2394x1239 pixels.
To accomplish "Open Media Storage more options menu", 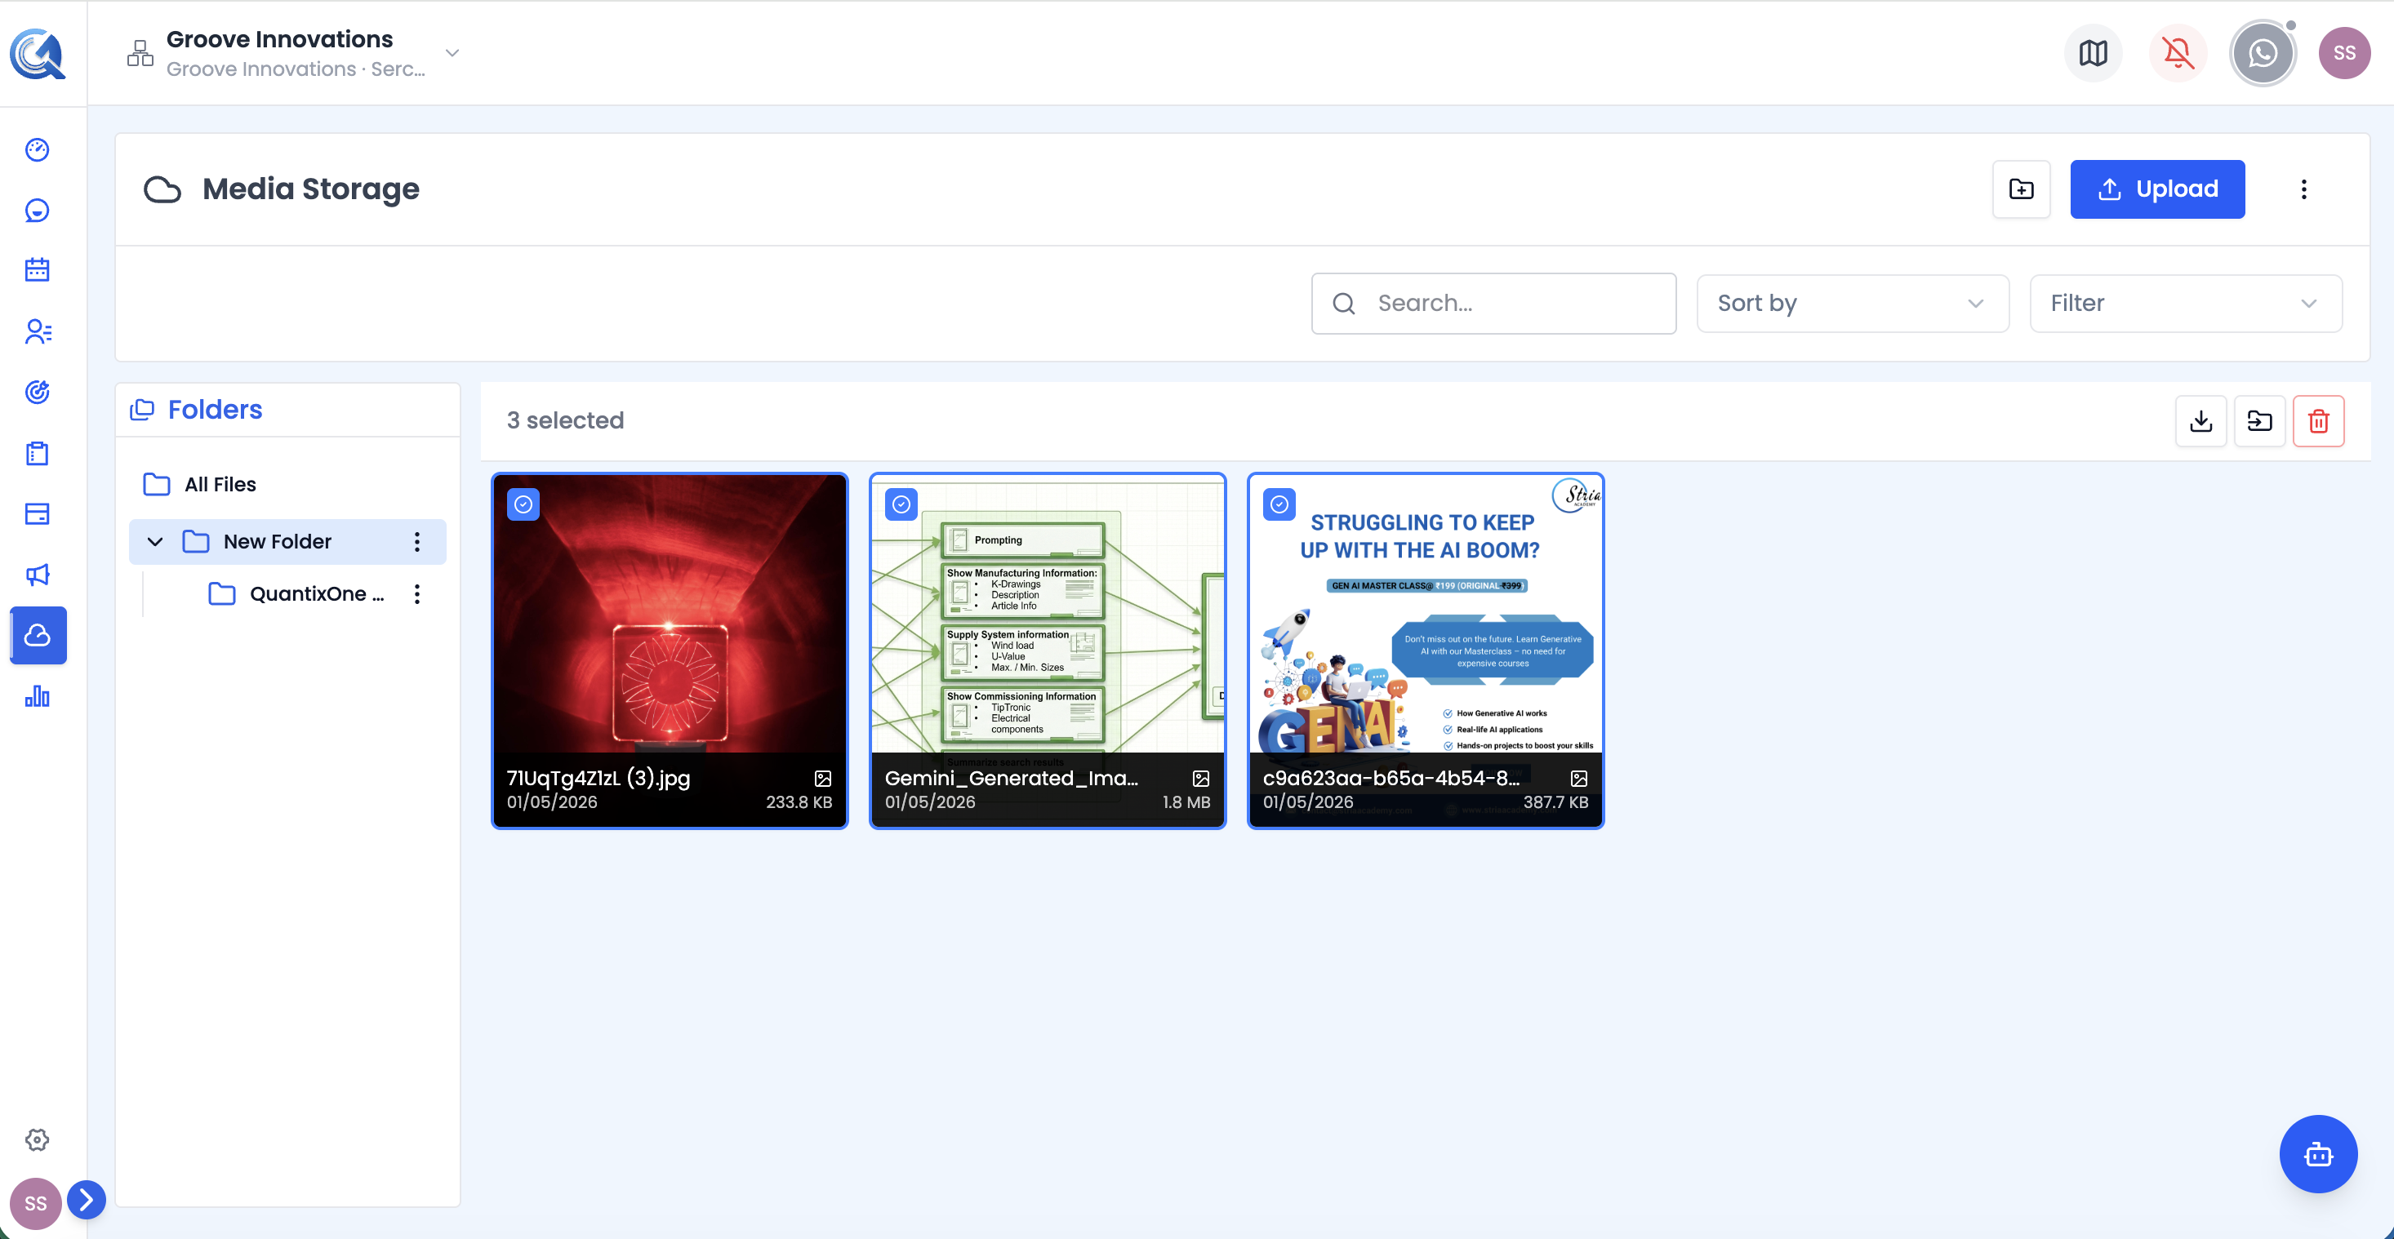I will click(x=2304, y=189).
